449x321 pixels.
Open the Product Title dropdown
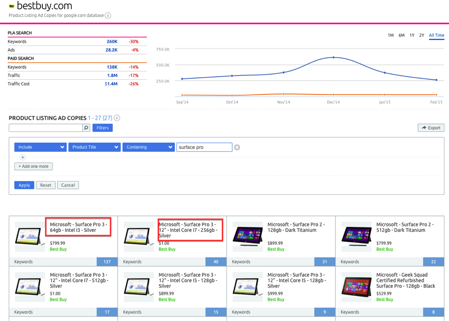click(x=94, y=147)
